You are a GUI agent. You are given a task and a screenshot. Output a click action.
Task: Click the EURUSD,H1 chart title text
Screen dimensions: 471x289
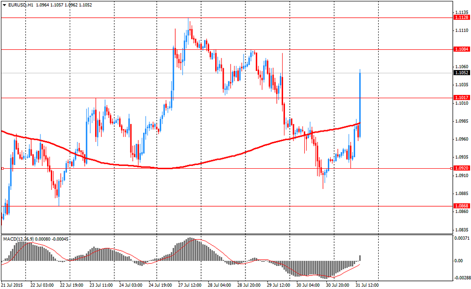[x=21, y=5]
